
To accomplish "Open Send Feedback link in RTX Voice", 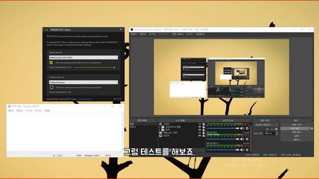I will click(85, 99).
